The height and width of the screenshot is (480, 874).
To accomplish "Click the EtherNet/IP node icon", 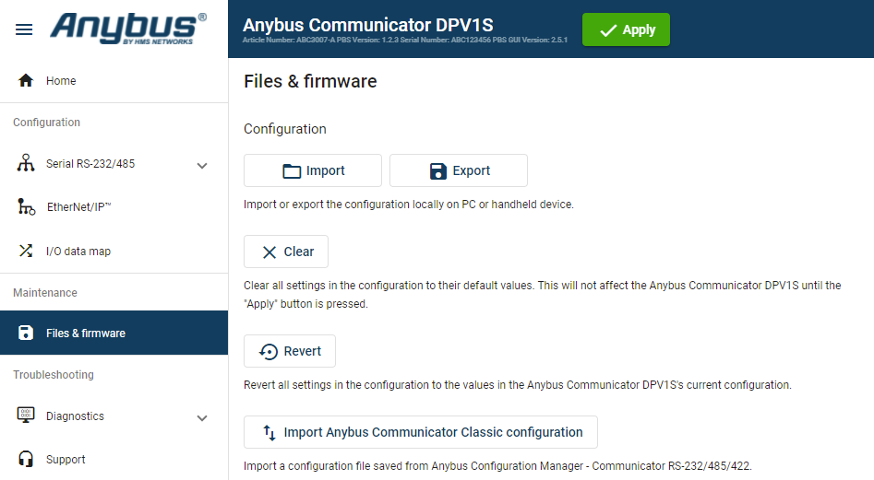I will [26, 207].
